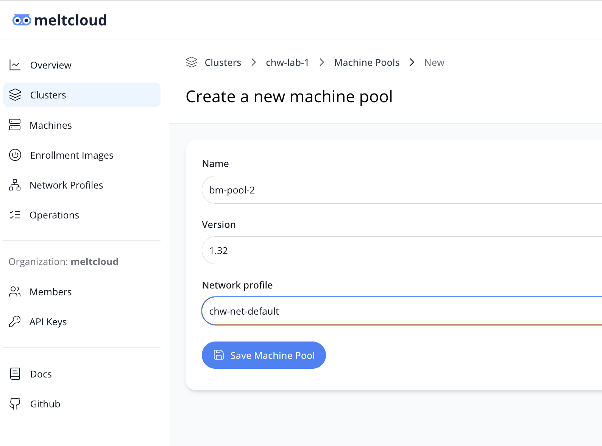Open chw-lab-1 breadcrumb link

[287, 62]
